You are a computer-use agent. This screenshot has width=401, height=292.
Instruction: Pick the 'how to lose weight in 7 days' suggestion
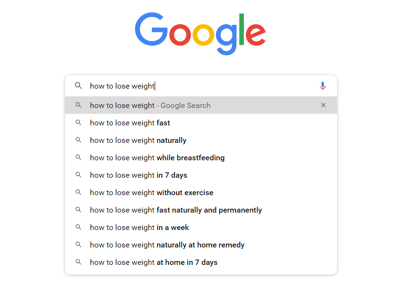click(201, 175)
